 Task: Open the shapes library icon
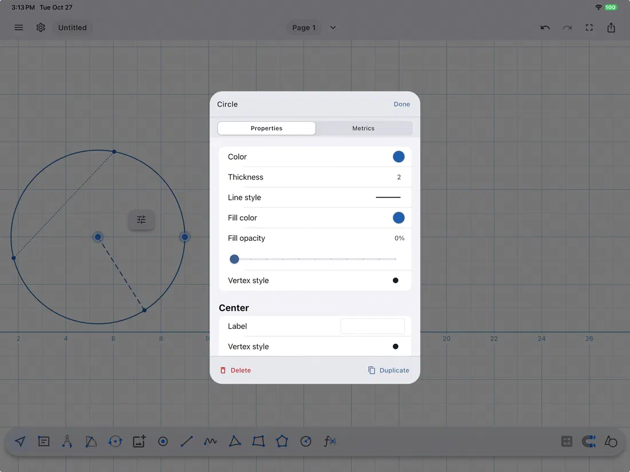click(x=611, y=442)
